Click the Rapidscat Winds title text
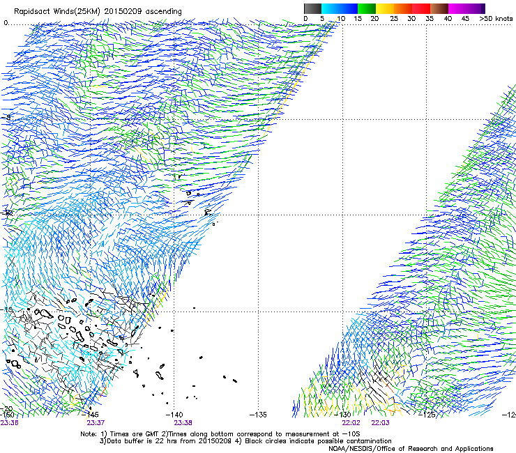Screen dimensions: 516x453 pos(98,11)
